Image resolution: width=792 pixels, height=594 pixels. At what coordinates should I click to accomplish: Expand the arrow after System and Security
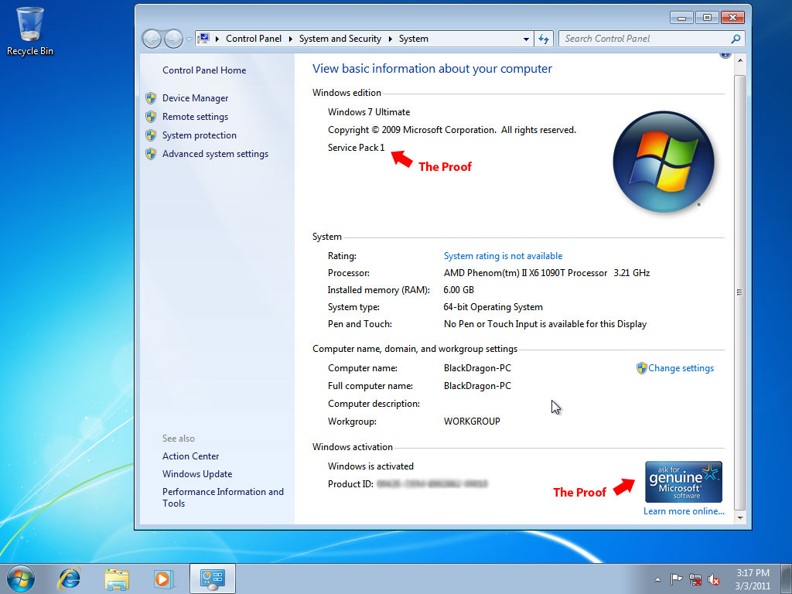(x=391, y=39)
